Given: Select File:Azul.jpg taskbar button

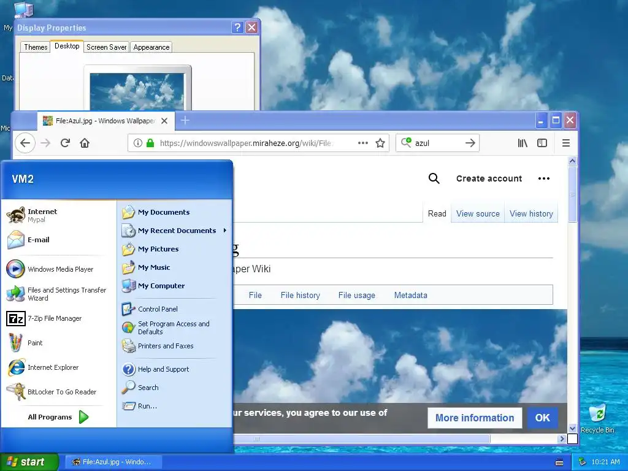Looking at the screenshot, I should (113, 462).
